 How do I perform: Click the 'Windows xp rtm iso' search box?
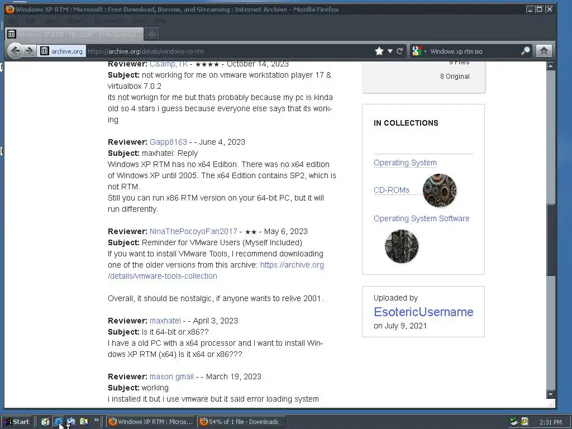(474, 51)
